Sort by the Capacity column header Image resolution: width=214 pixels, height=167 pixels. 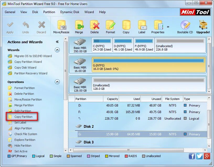(111, 99)
